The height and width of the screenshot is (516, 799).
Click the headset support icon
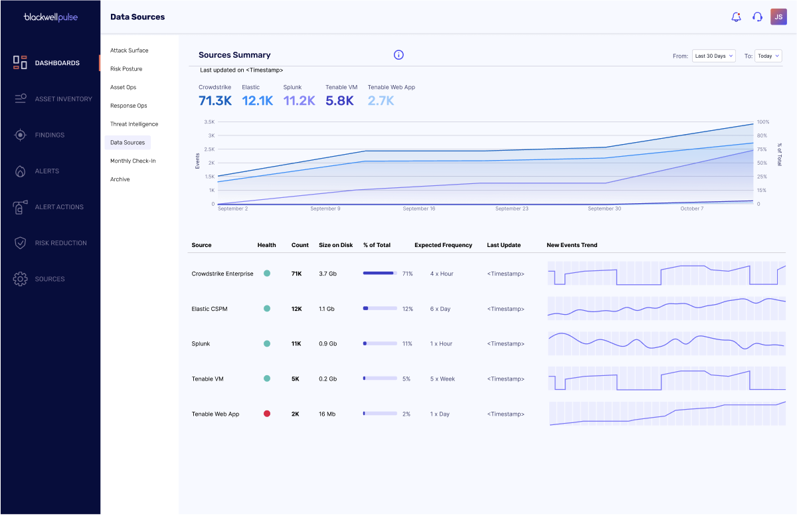757,17
